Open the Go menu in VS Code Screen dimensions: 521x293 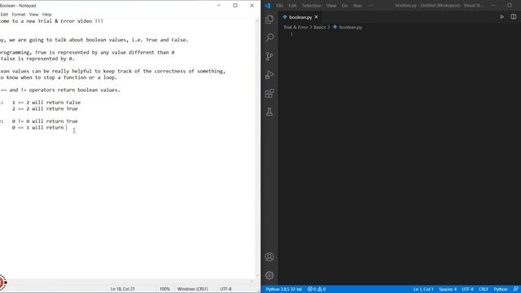click(x=345, y=6)
